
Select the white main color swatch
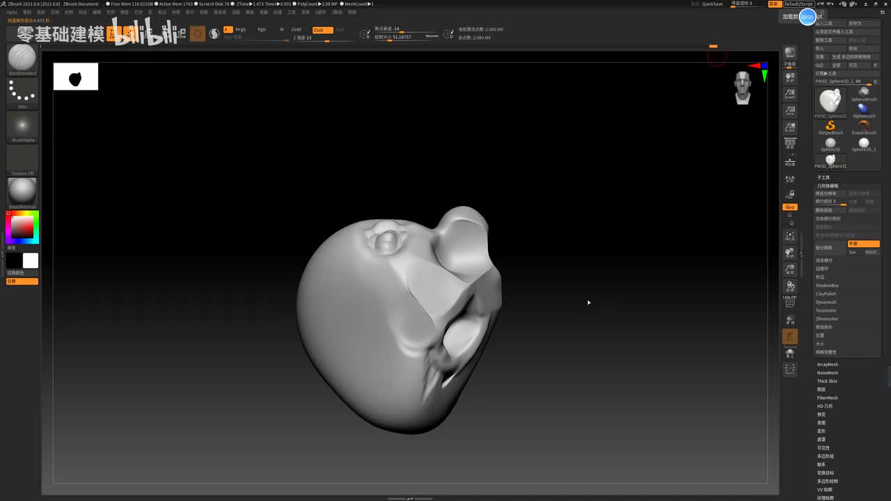pyautogui.click(x=31, y=260)
